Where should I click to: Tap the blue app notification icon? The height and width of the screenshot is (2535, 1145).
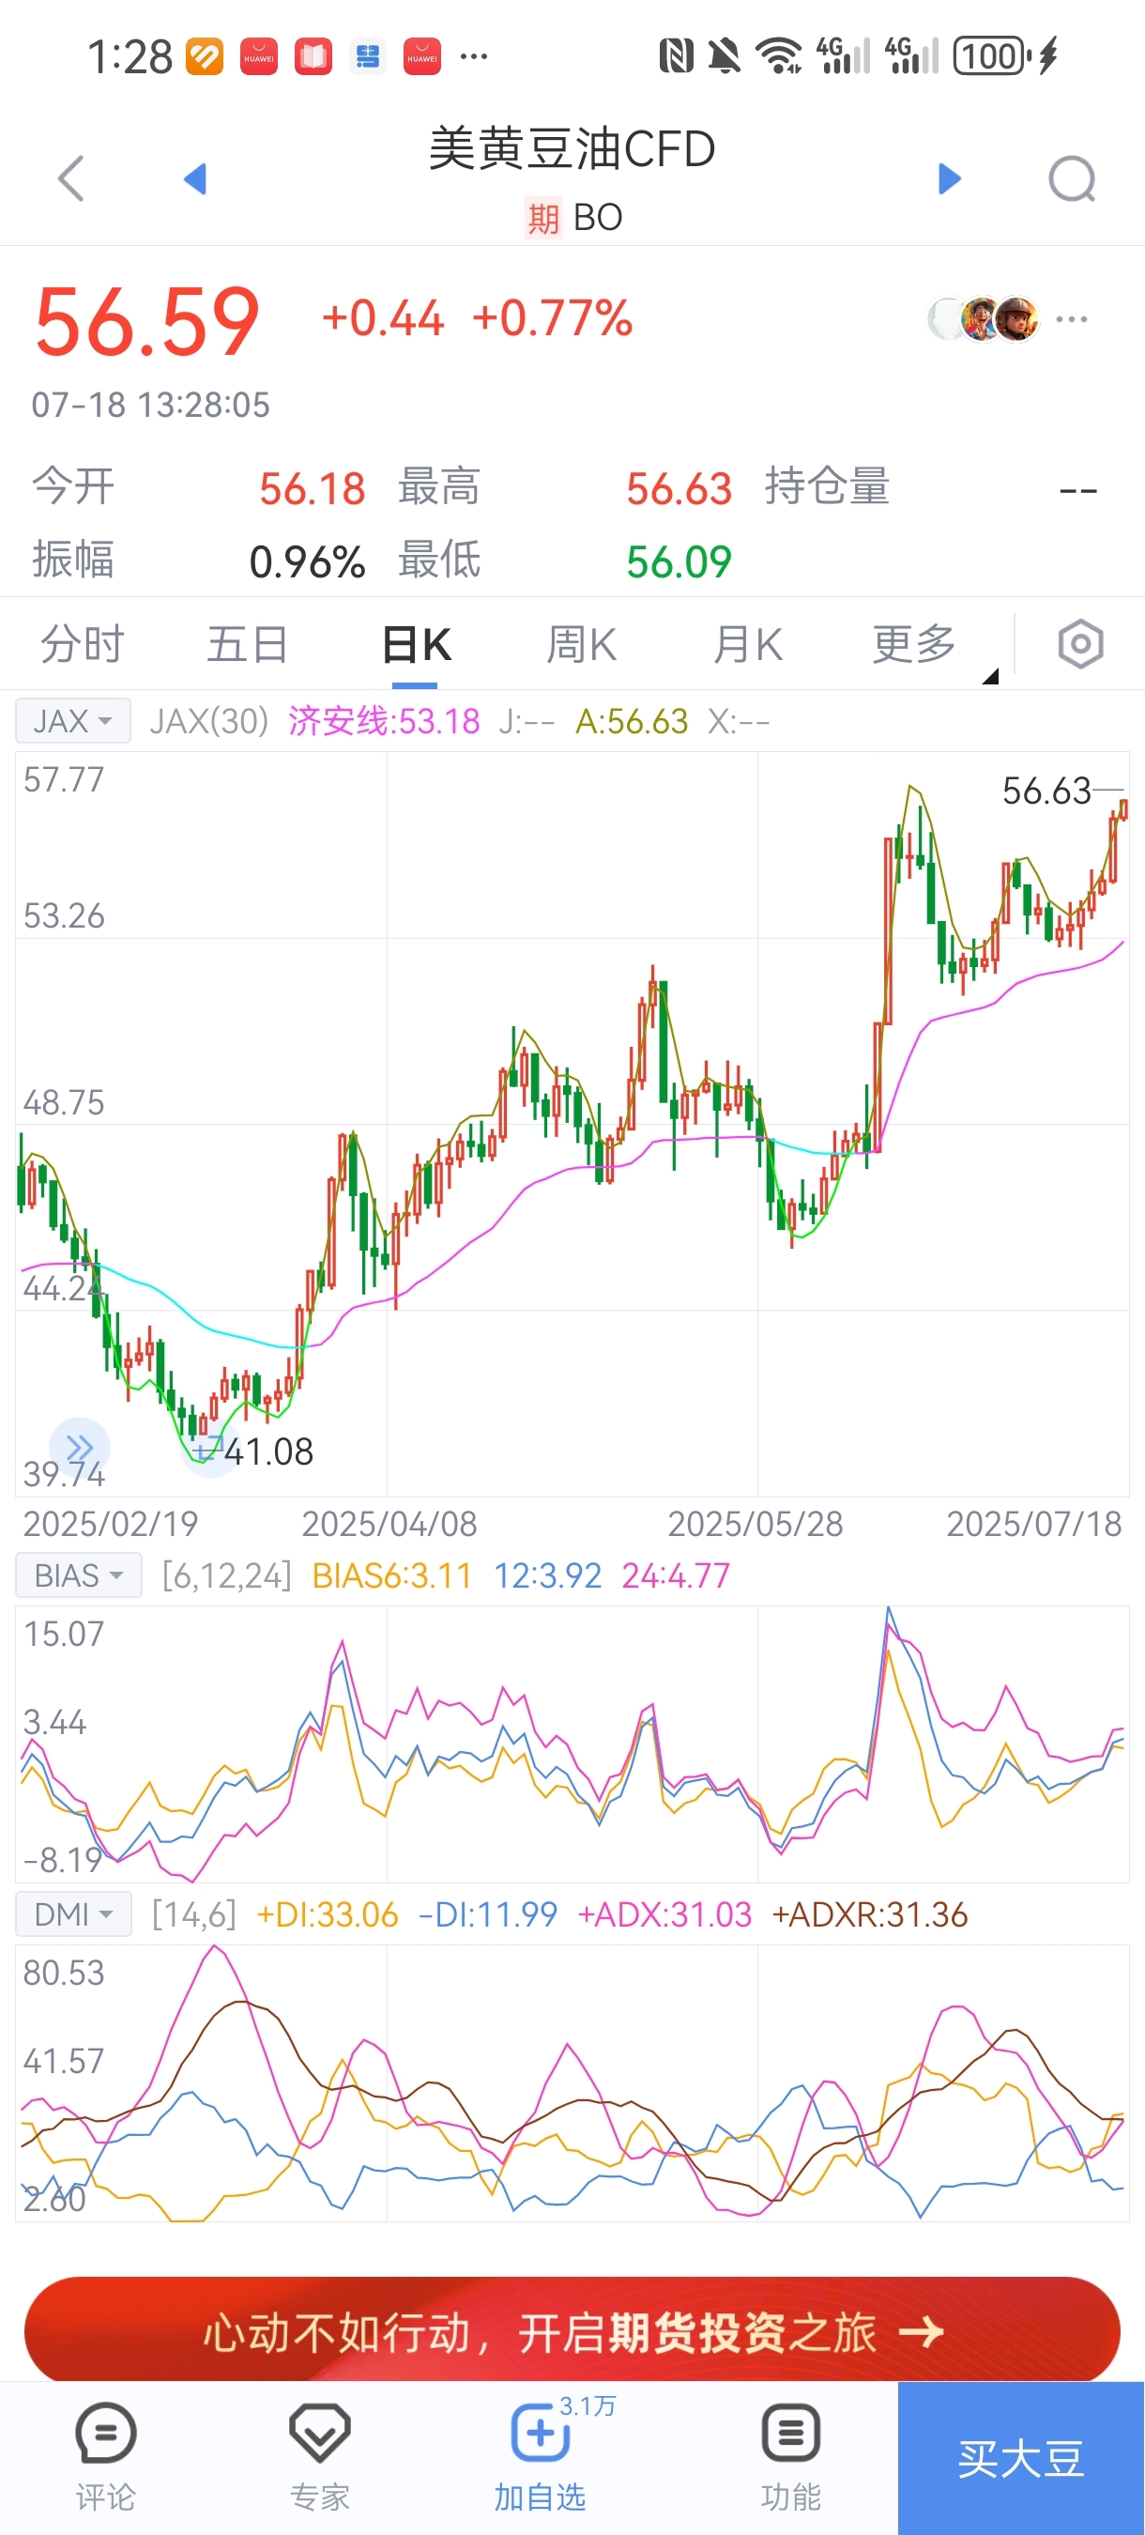pos(368,56)
